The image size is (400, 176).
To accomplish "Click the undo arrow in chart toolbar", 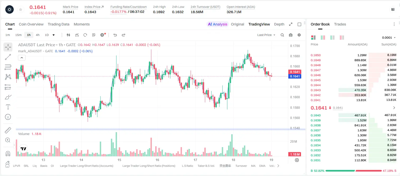I will 115,35.
